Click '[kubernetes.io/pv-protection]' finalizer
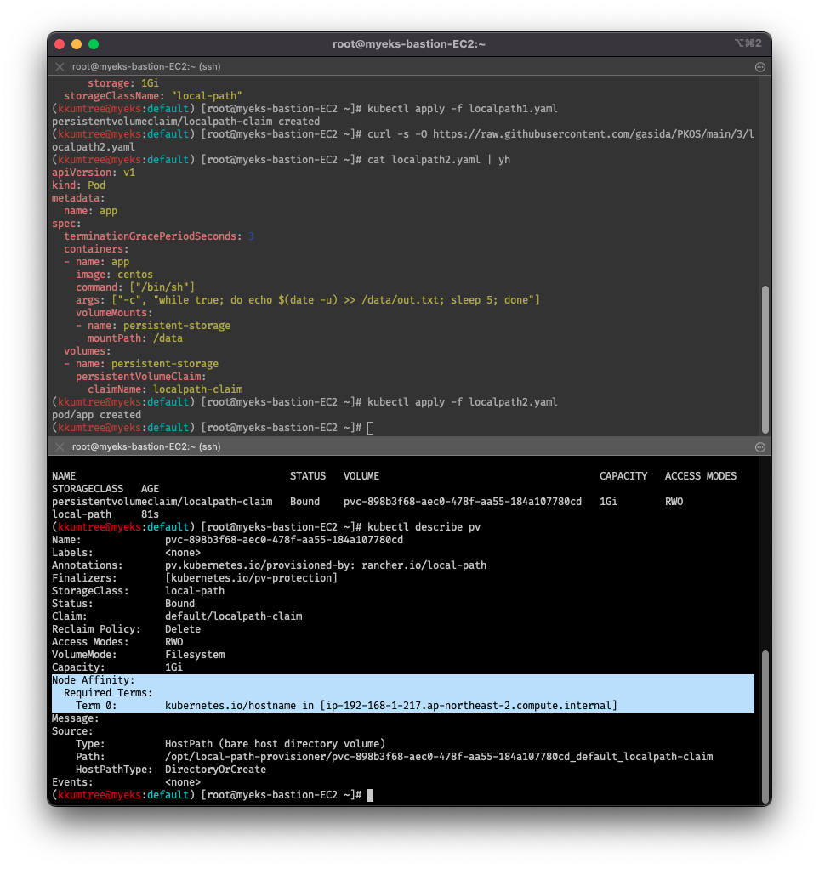This screenshot has height=869, width=819. 251,578
